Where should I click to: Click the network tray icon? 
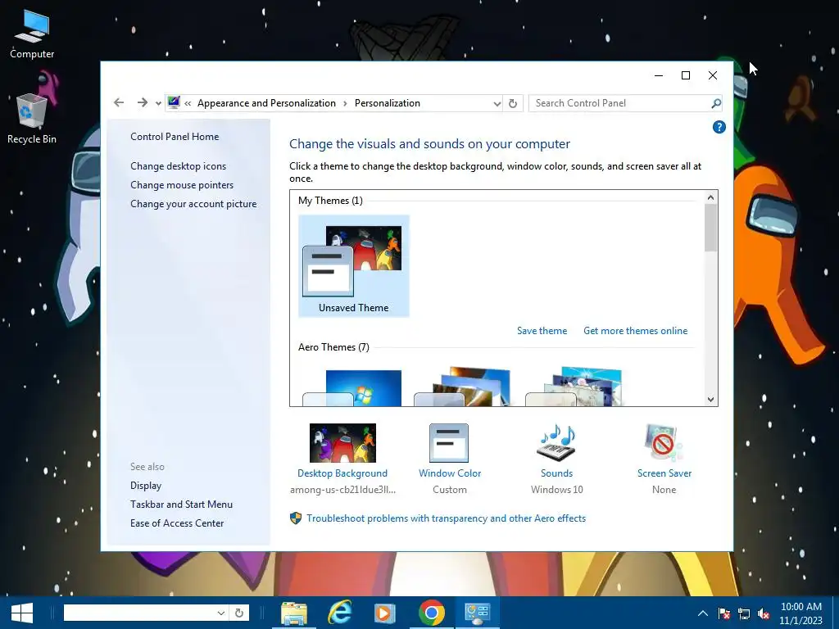[x=744, y=613]
